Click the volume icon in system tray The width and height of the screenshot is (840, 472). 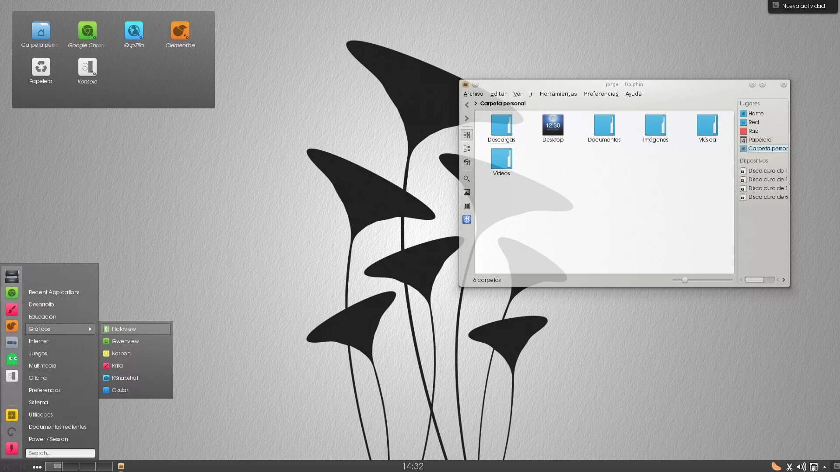tap(801, 467)
